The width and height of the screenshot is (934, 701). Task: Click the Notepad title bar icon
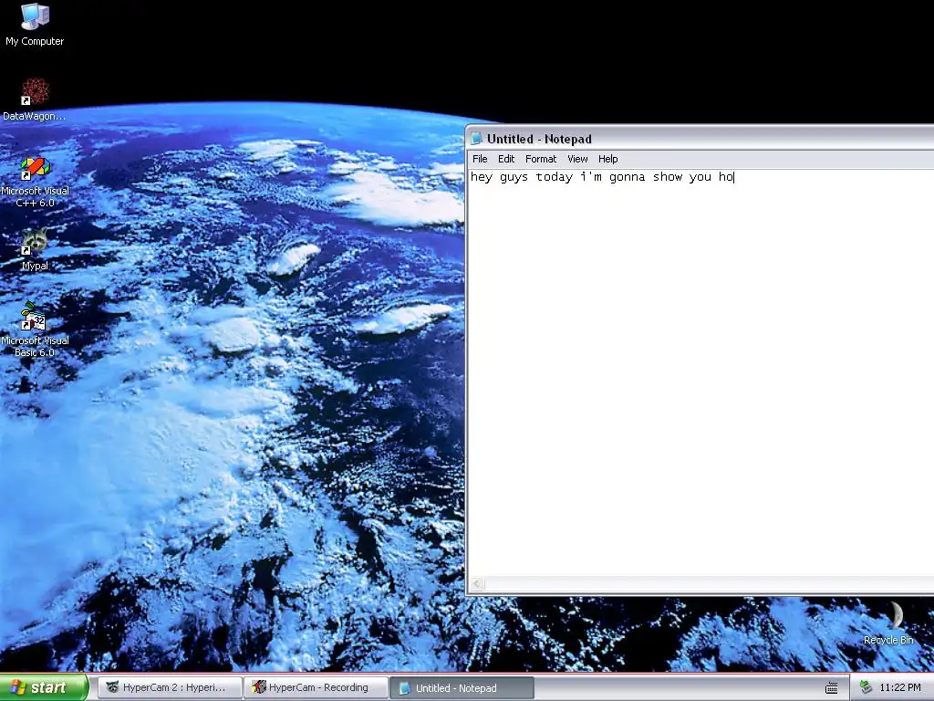point(476,139)
